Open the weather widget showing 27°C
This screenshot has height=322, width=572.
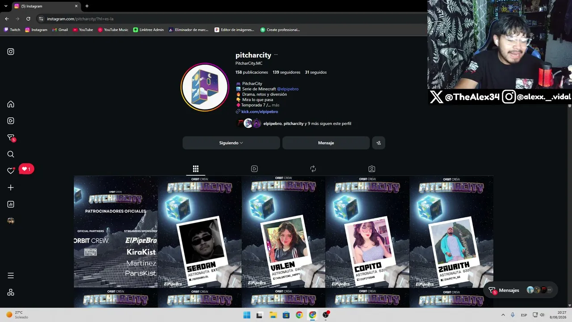pos(17,315)
